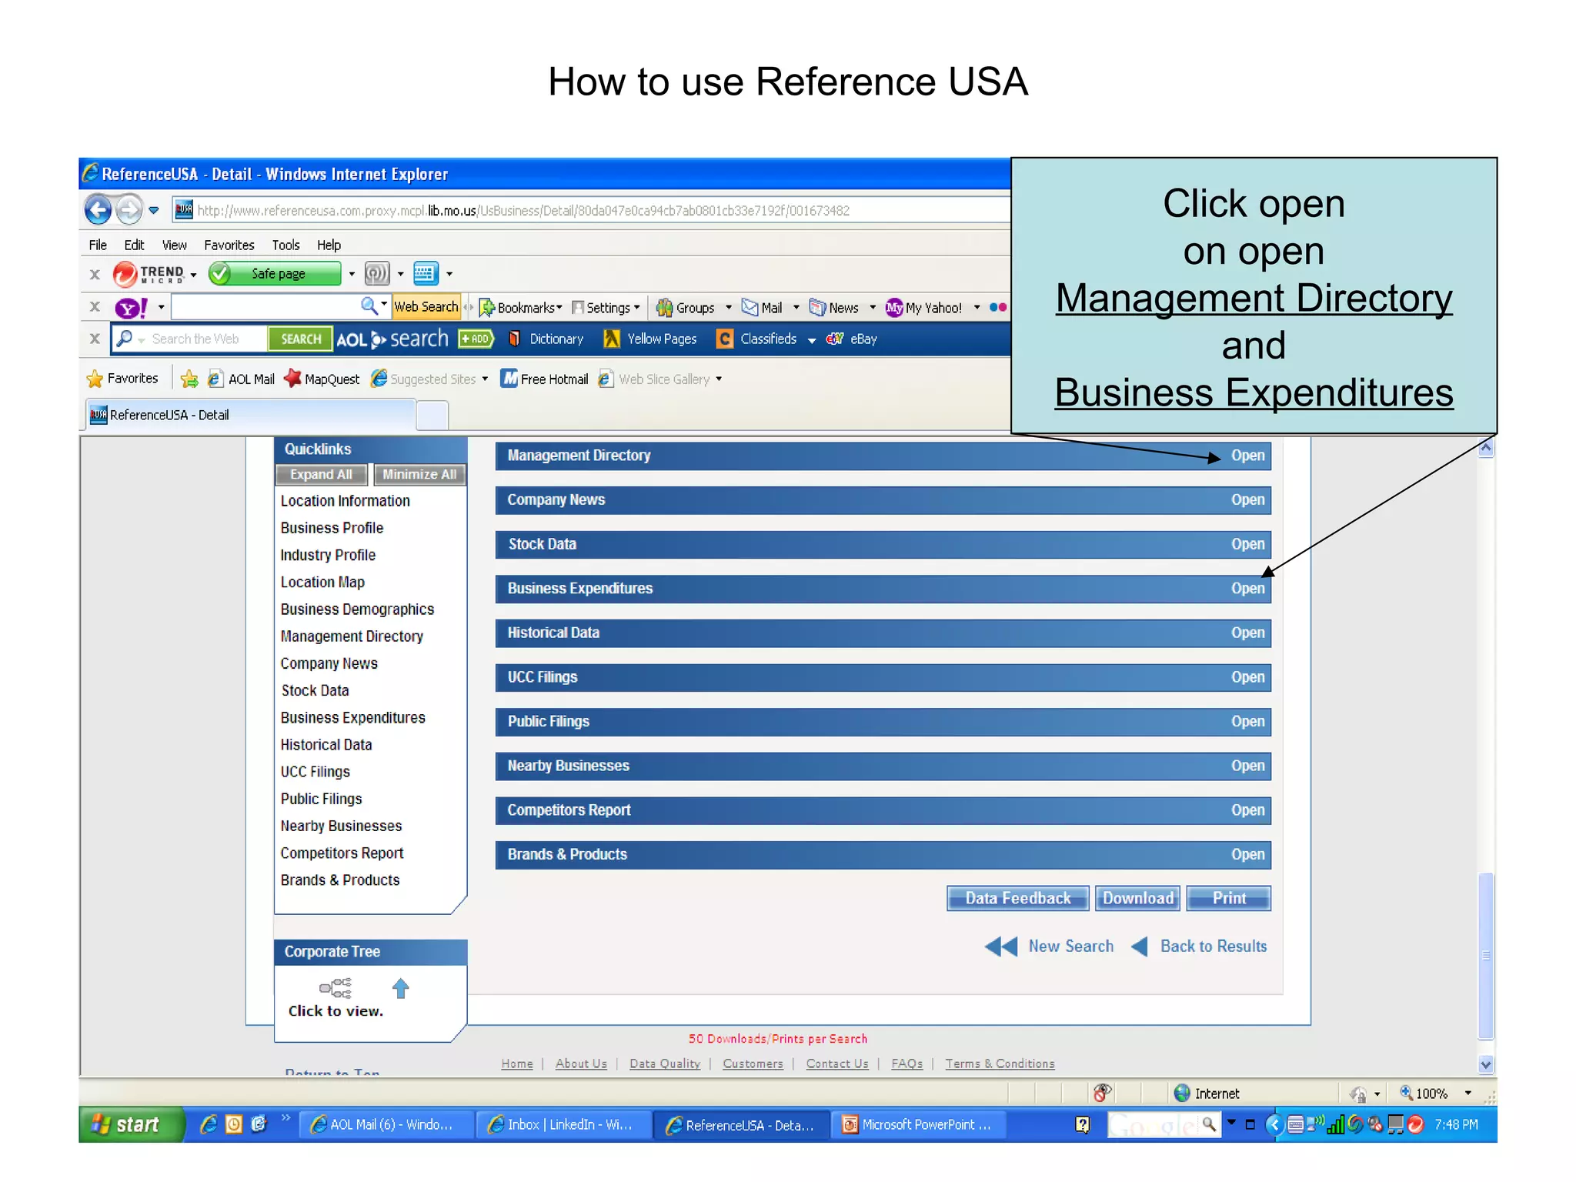
Task: Open the Business Expenditures section
Action: (x=1247, y=589)
